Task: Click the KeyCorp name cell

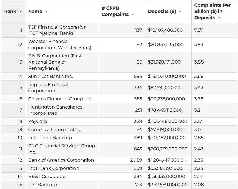Action: tap(38, 121)
